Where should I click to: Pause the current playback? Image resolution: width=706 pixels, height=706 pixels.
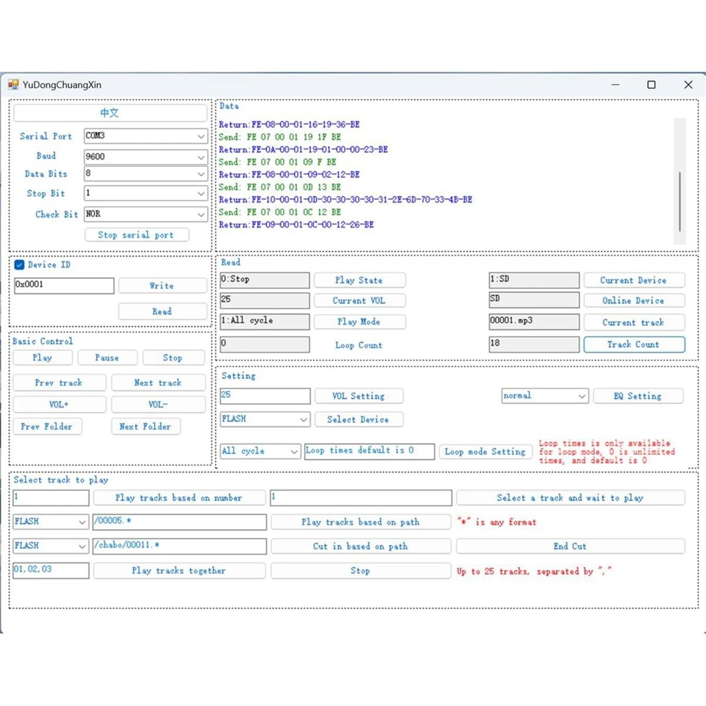(107, 357)
